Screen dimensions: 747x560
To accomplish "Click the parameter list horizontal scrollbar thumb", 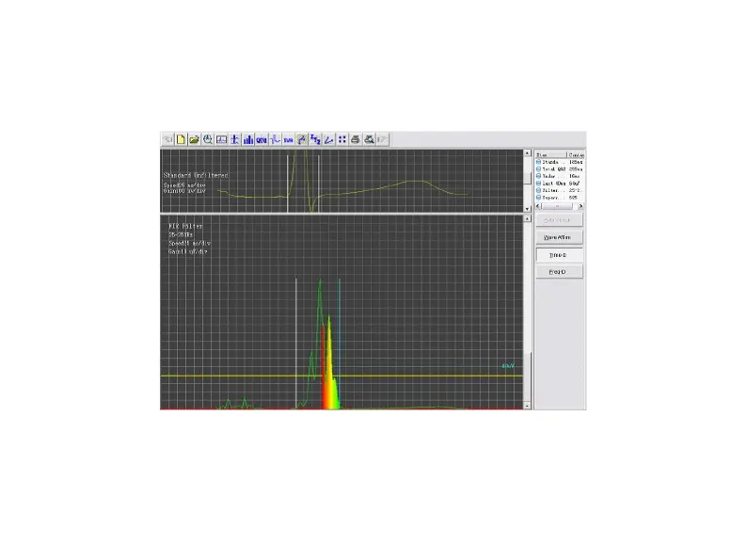I will click(557, 206).
